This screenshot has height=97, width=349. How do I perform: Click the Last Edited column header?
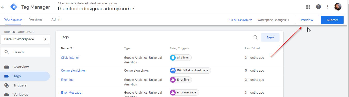point(252,48)
